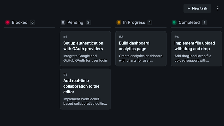Viewport: 224px width, 126px height.
Task: Select the Completed column header label
Action: pyautogui.click(x=189, y=22)
